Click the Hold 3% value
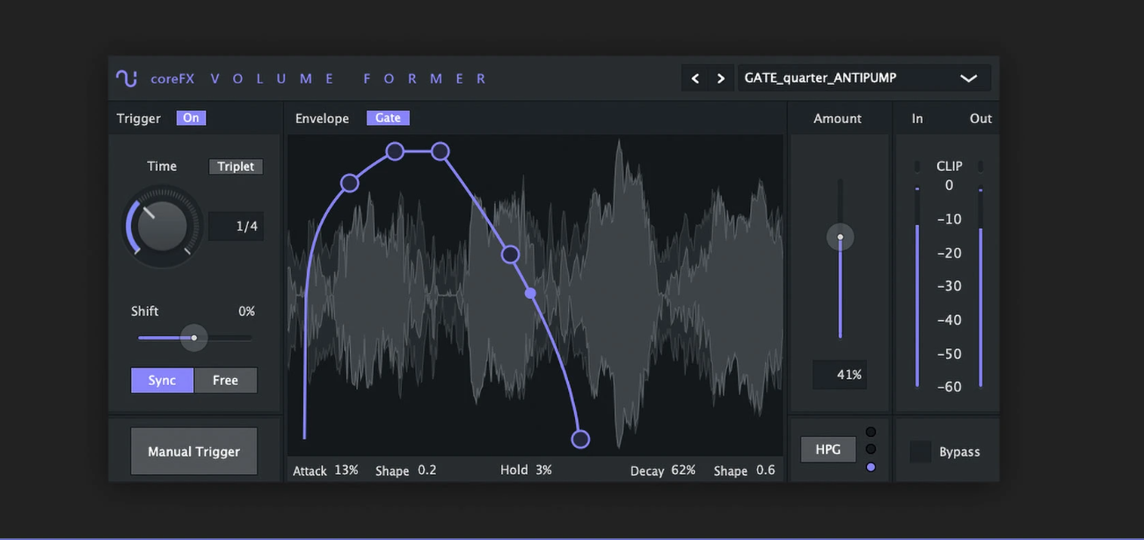1144x540 pixels. tap(543, 471)
